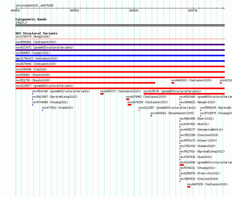Select nsv6097482 (Wu2021) label
Viewport: 232px width, 197px height.
(x=194, y=124)
